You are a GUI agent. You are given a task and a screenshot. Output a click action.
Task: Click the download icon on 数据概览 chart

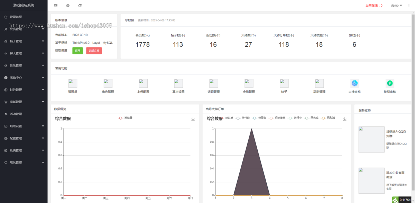(193, 118)
